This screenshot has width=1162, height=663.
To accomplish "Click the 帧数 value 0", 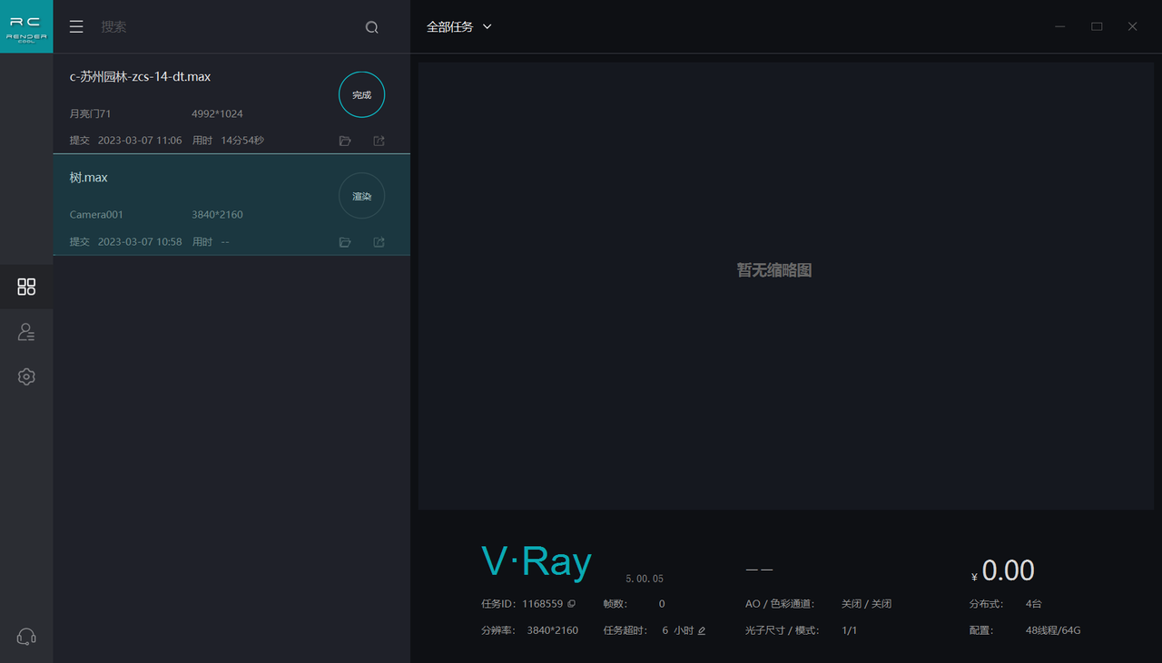I will click(662, 604).
